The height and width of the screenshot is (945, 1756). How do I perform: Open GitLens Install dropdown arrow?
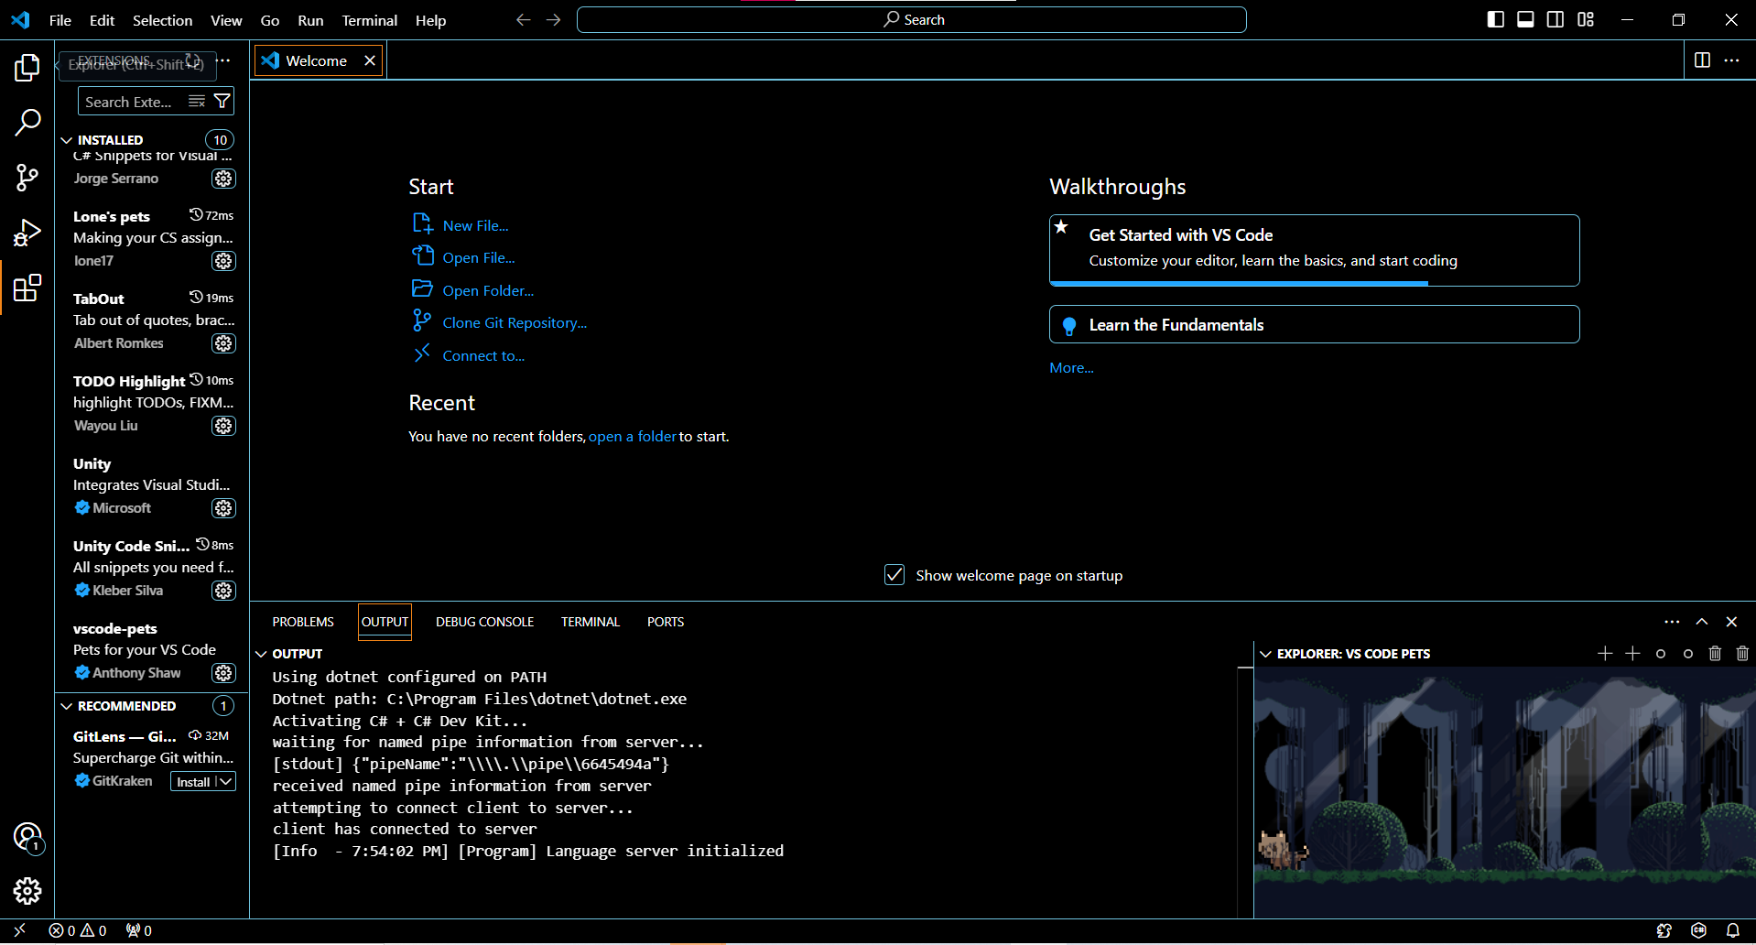point(225,781)
